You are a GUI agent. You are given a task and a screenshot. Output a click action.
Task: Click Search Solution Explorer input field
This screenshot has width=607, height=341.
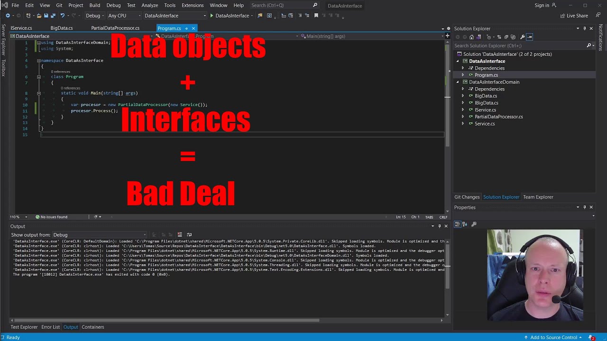coord(519,45)
